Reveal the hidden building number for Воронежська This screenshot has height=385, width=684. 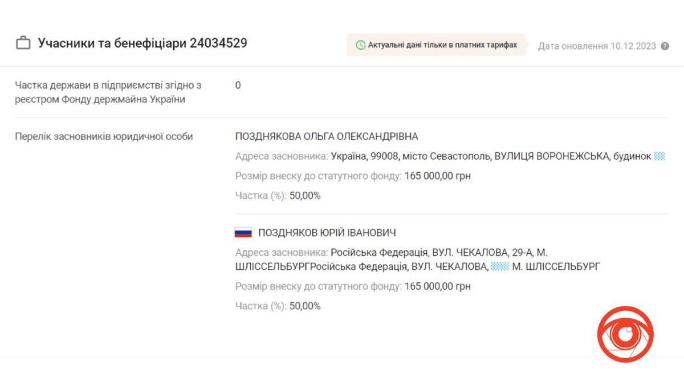click(659, 156)
